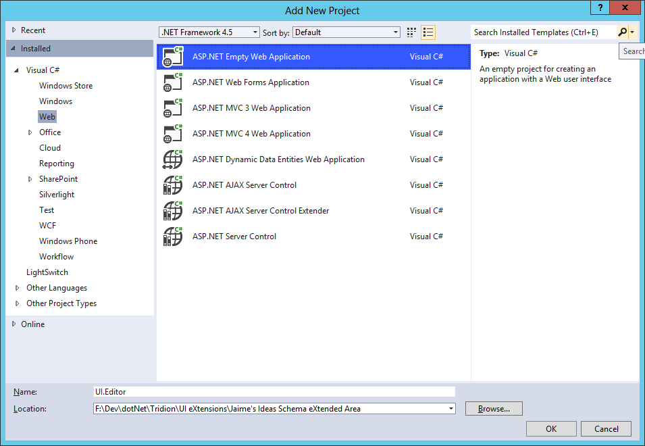Select the SharePoint category label
This screenshot has height=446, width=645.
point(58,179)
